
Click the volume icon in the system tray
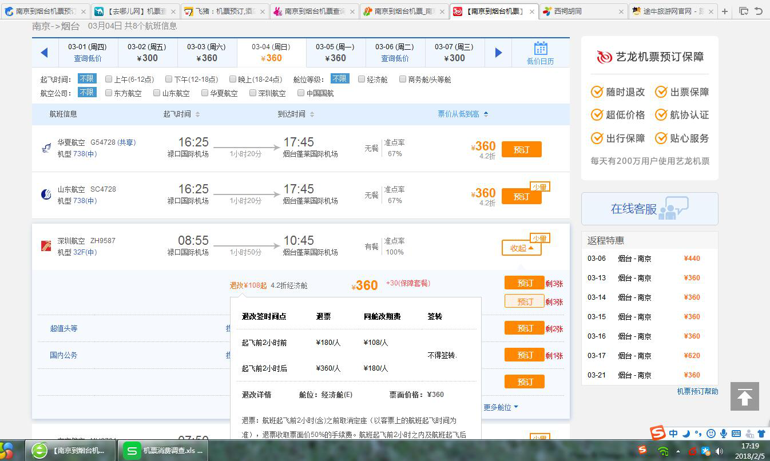coord(720,450)
